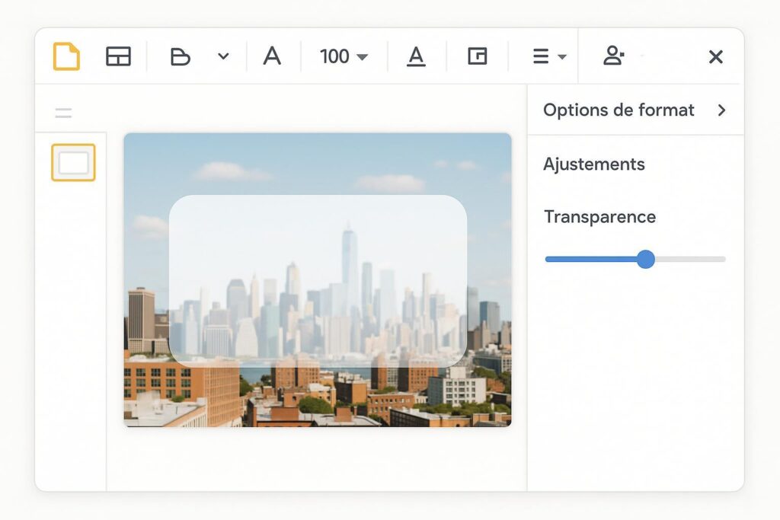Select the plain text A tool

pos(272,56)
